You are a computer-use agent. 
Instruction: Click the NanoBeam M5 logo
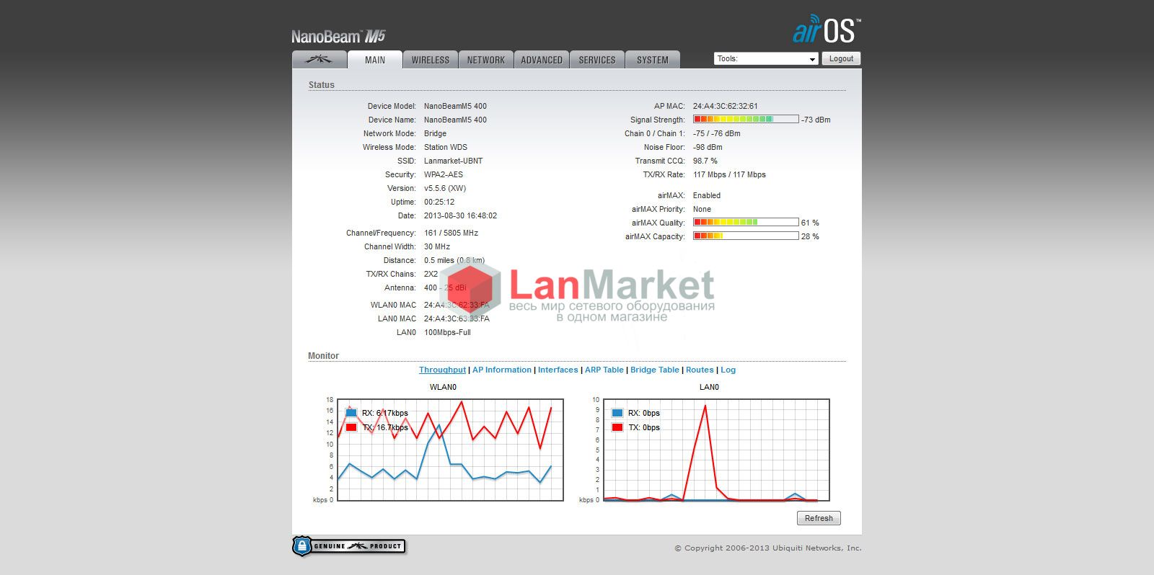pyautogui.click(x=338, y=37)
